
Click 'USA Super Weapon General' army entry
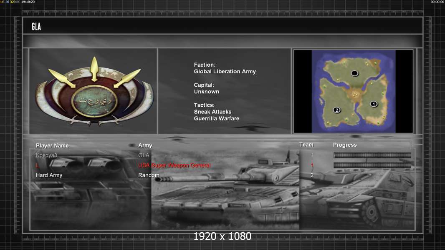pos(174,165)
